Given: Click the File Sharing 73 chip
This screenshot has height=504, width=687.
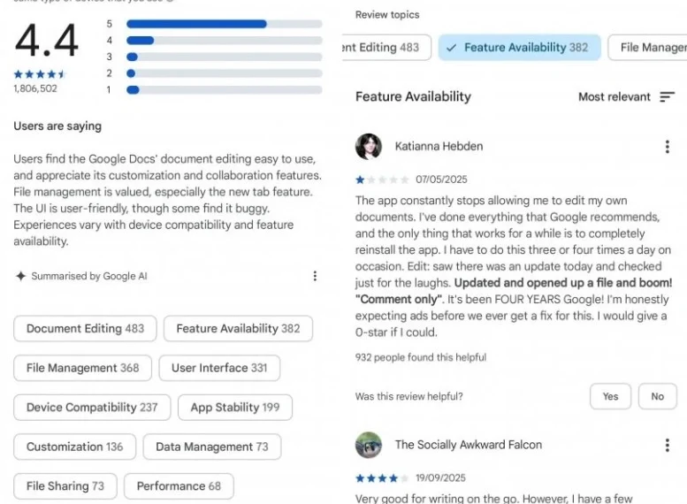Looking at the screenshot, I should [65, 486].
